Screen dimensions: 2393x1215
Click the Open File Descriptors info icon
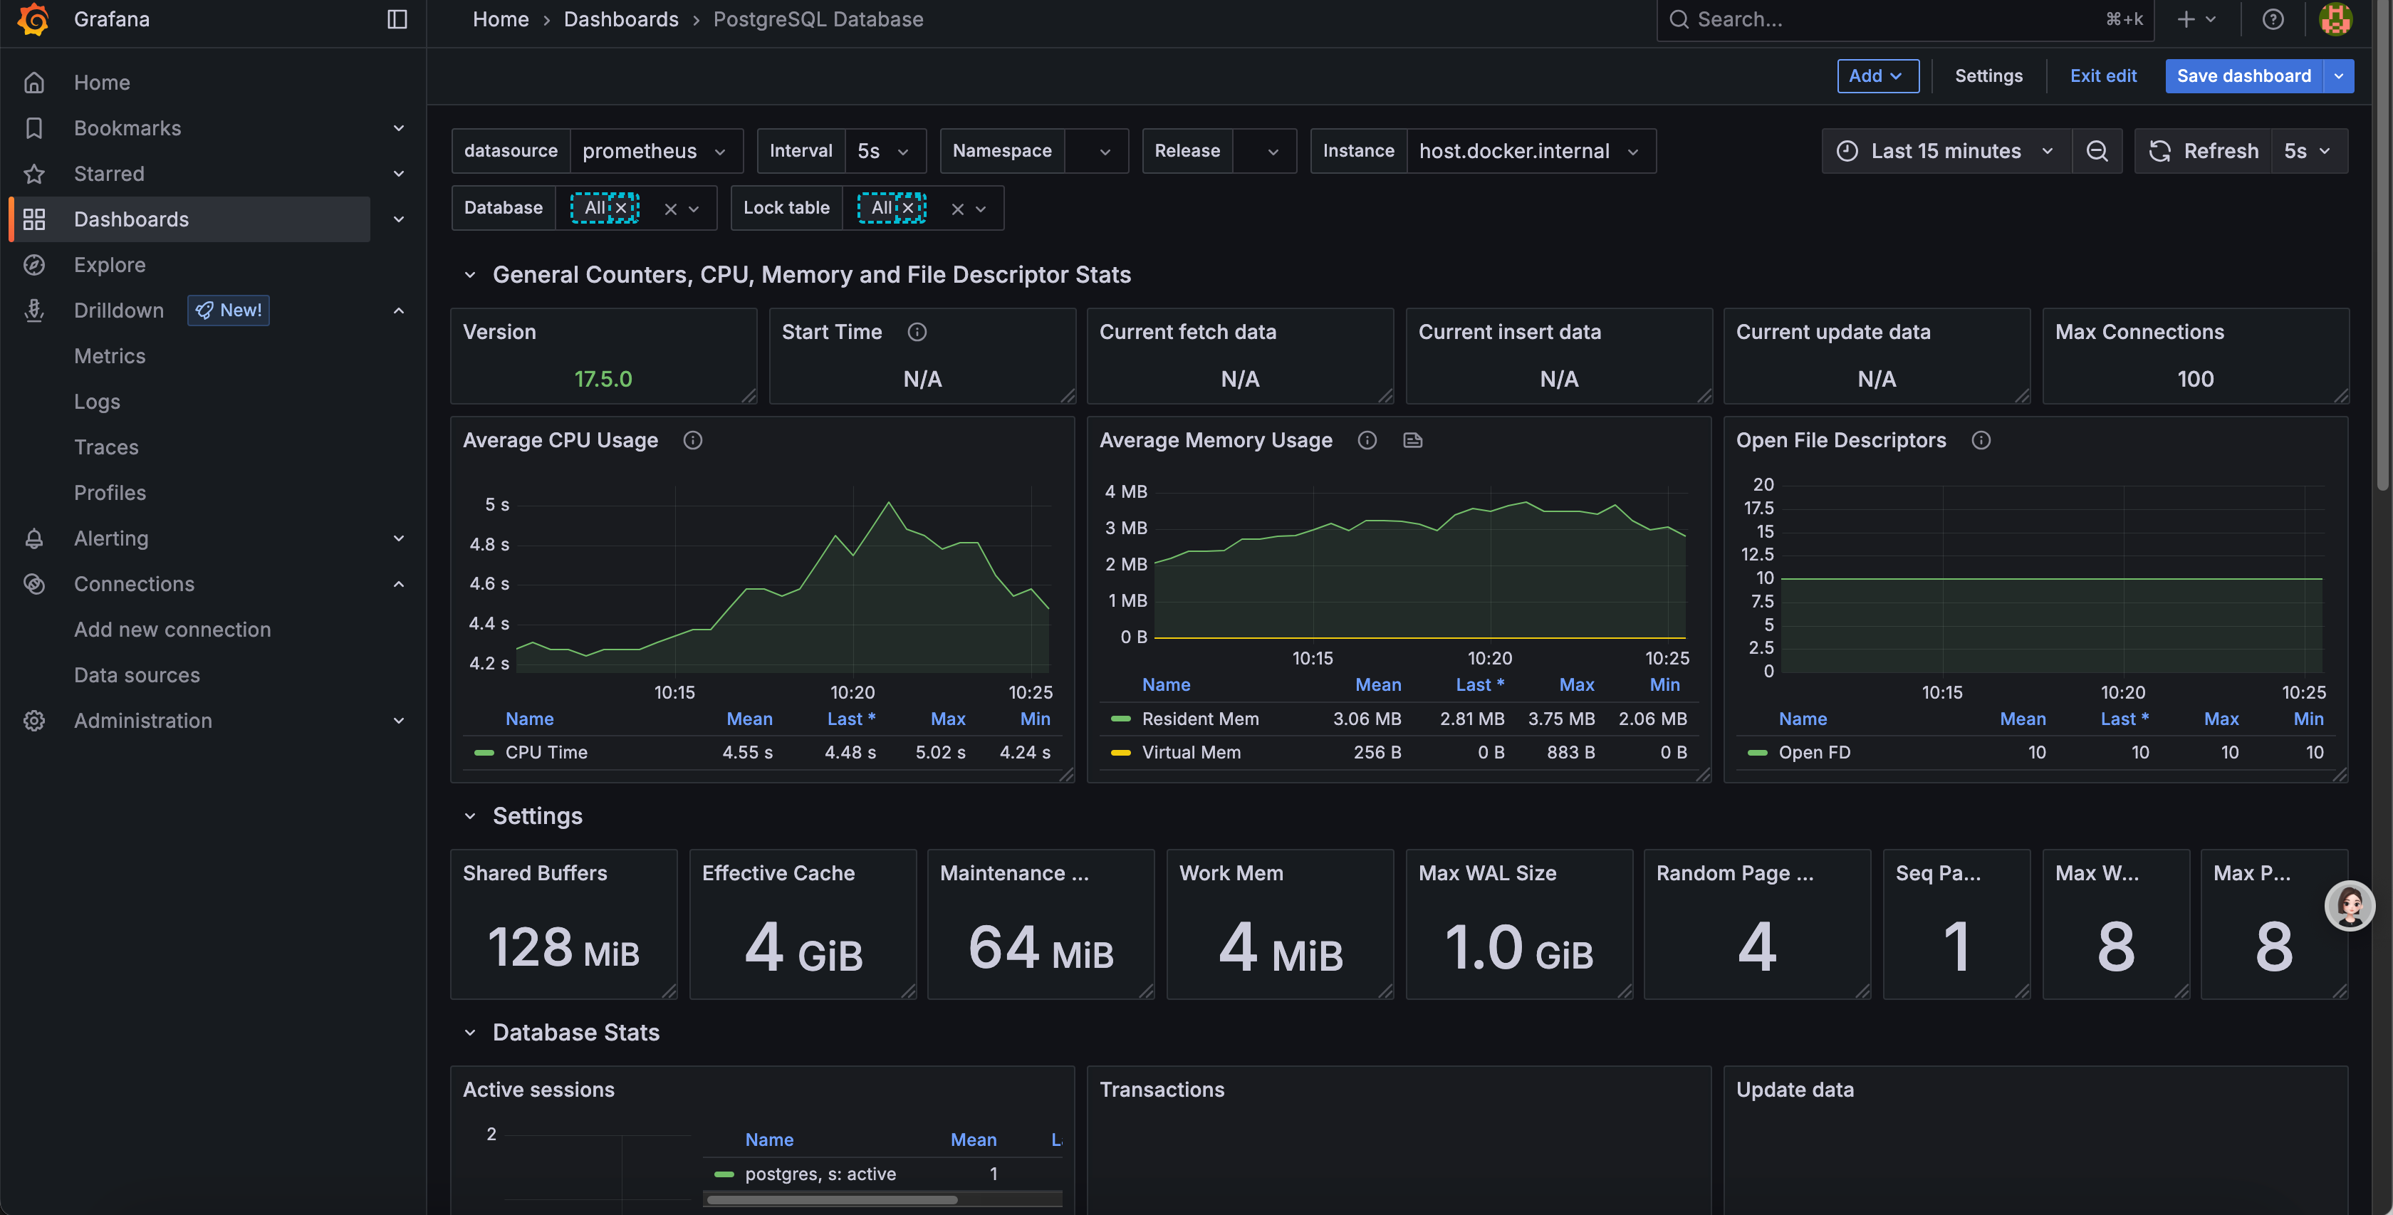pyautogui.click(x=1981, y=440)
